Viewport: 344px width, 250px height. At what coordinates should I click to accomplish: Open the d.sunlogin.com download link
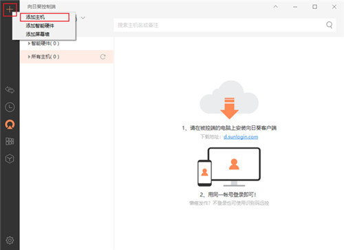click(x=241, y=137)
